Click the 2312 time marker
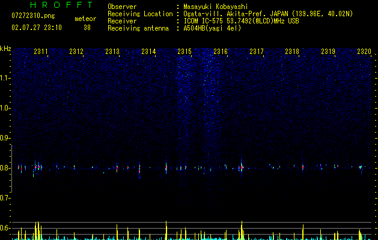Viewport: 378px width, 240px height. tap(76, 51)
